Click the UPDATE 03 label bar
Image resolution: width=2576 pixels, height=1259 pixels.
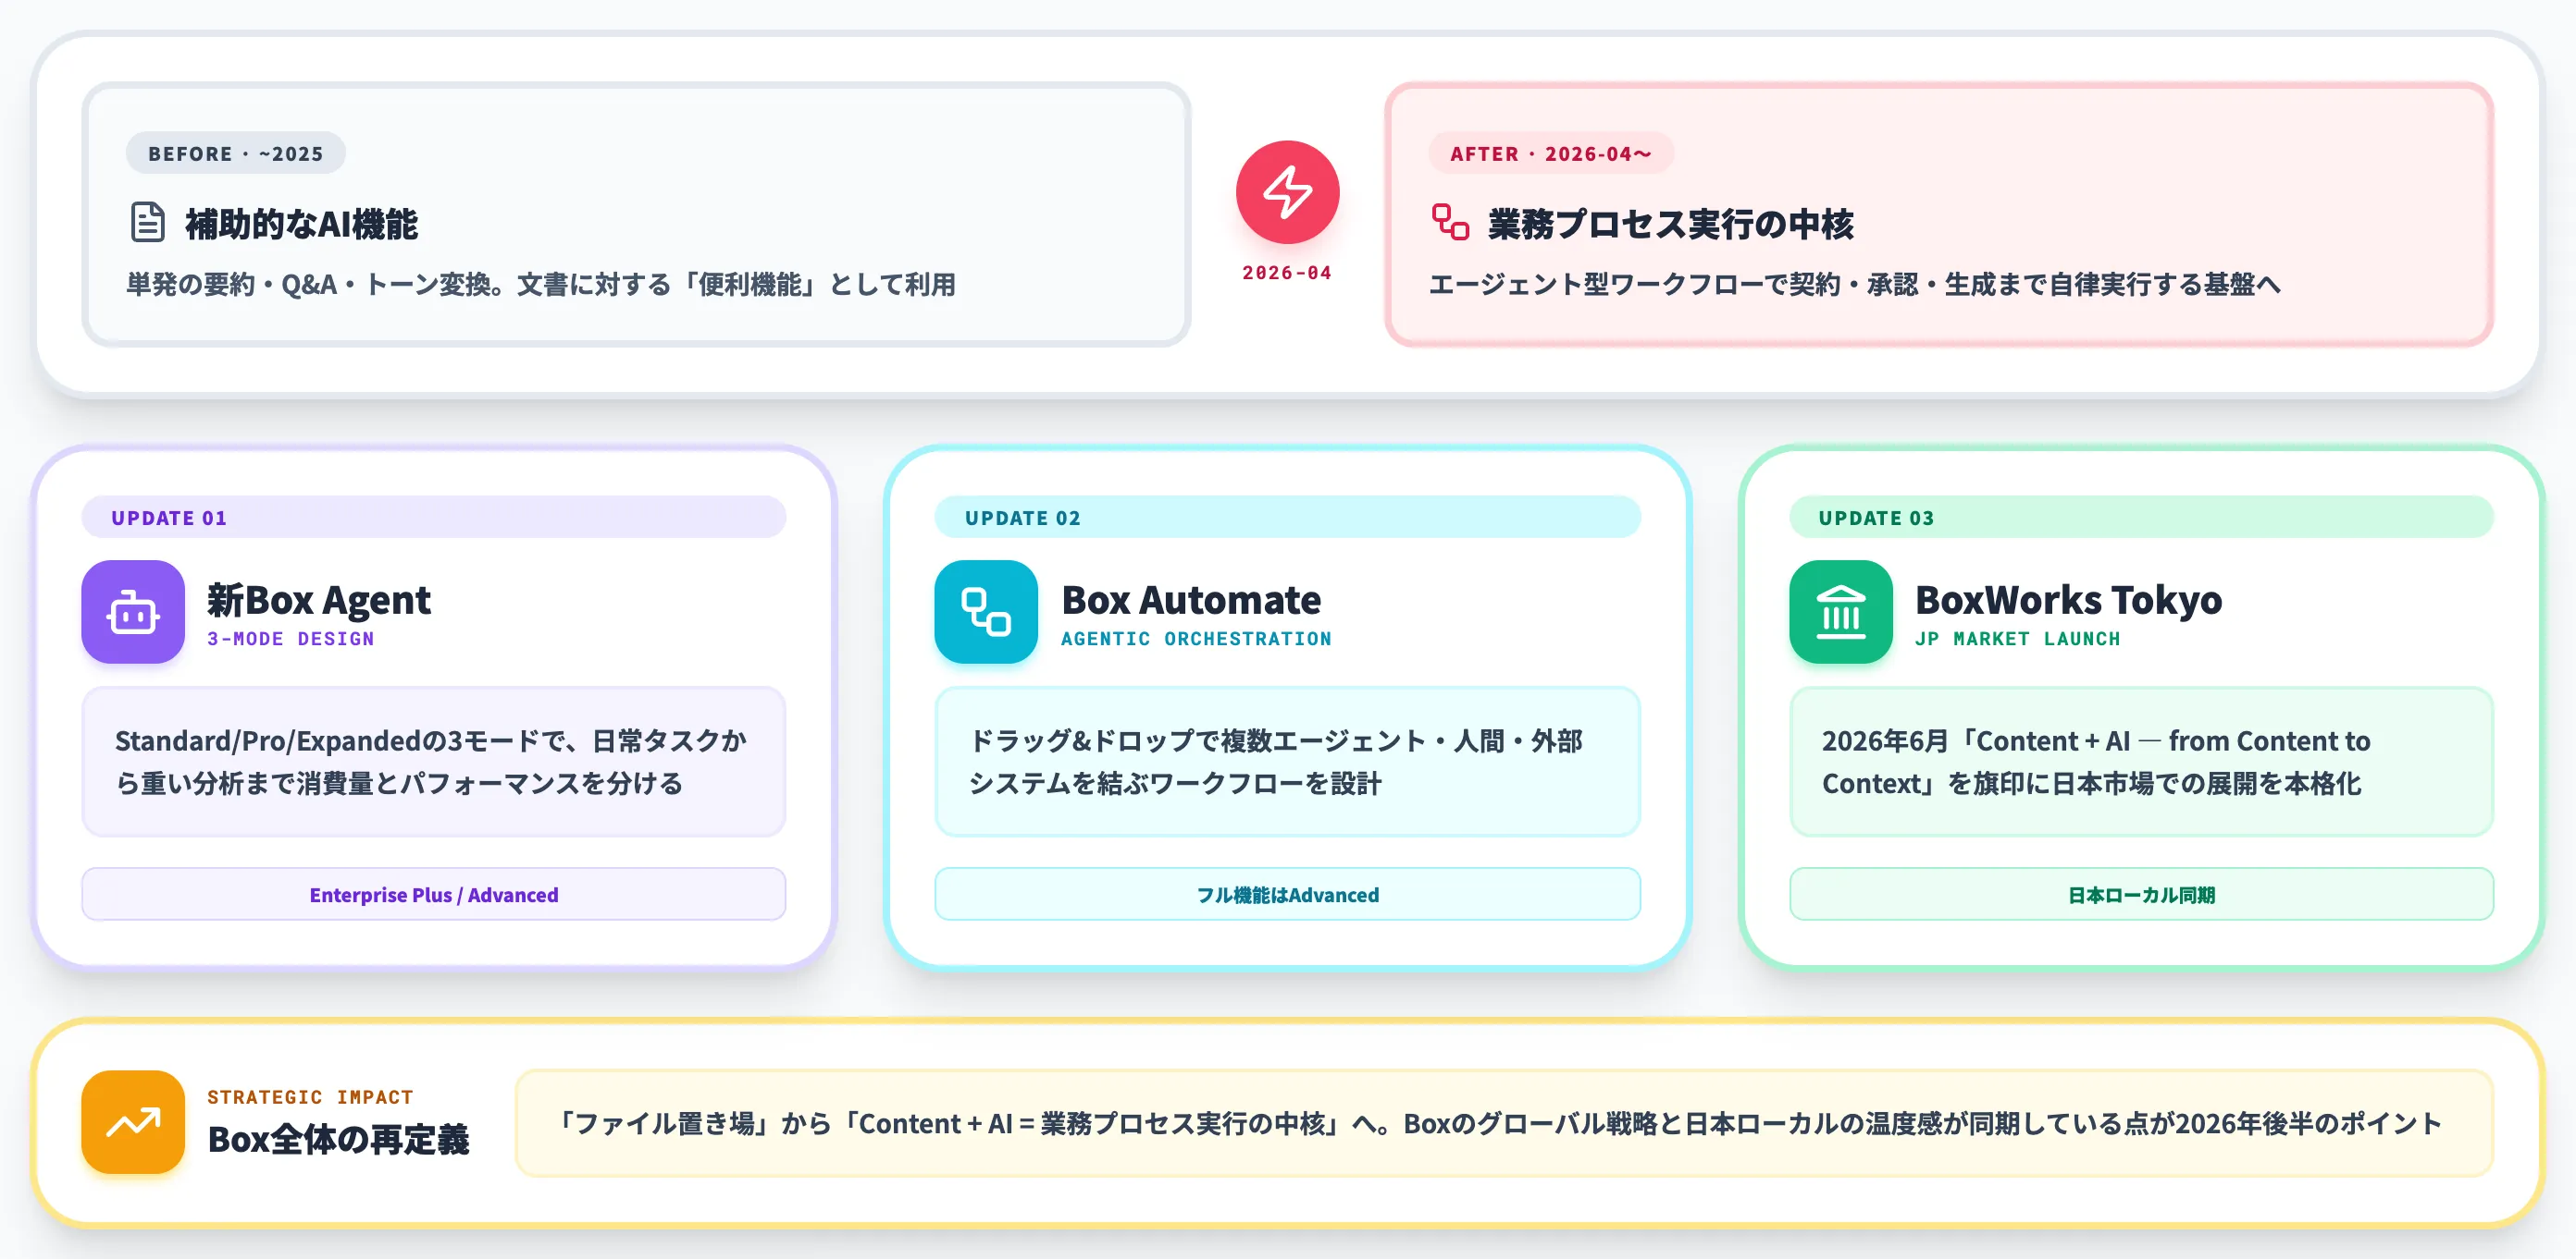[2141, 518]
